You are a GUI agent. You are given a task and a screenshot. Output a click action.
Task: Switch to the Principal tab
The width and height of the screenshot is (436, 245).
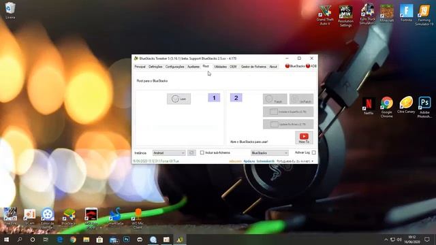tap(140, 67)
